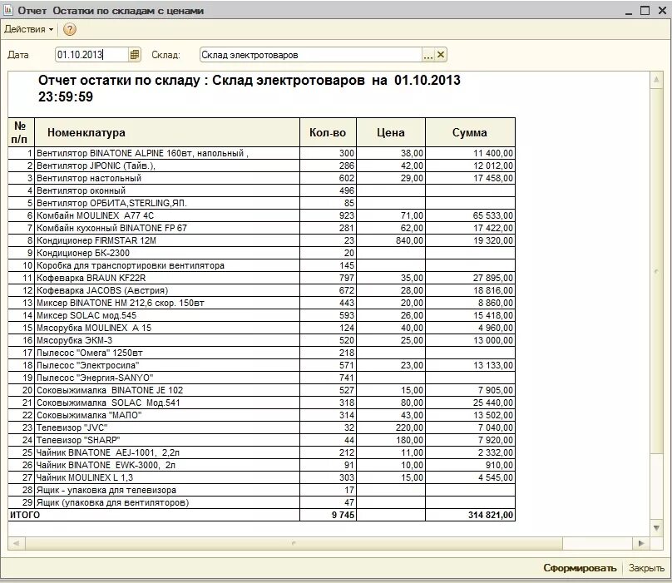Image resolution: width=672 pixels, height=583 pixels.
Task: Click the ИТОГО row label
Action: [25, 515]
